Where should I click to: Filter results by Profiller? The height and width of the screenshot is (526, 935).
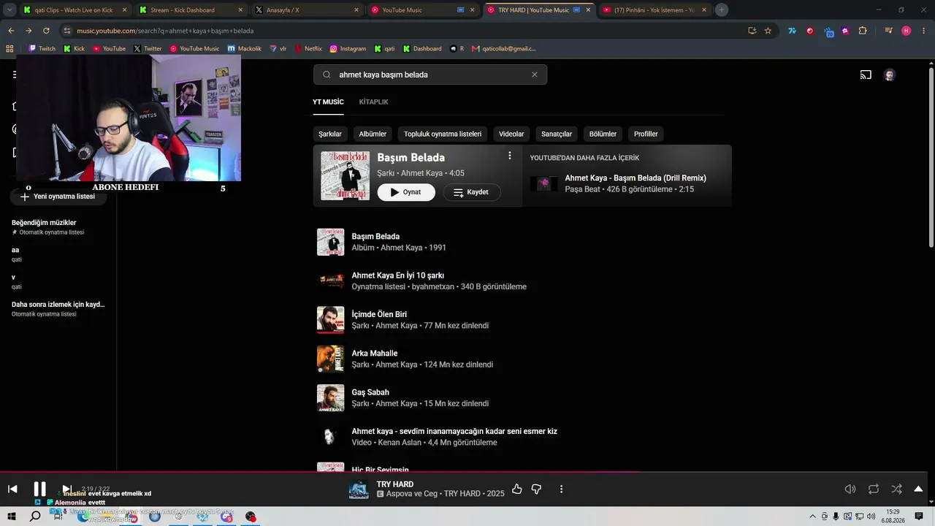[x=646, y=134]
